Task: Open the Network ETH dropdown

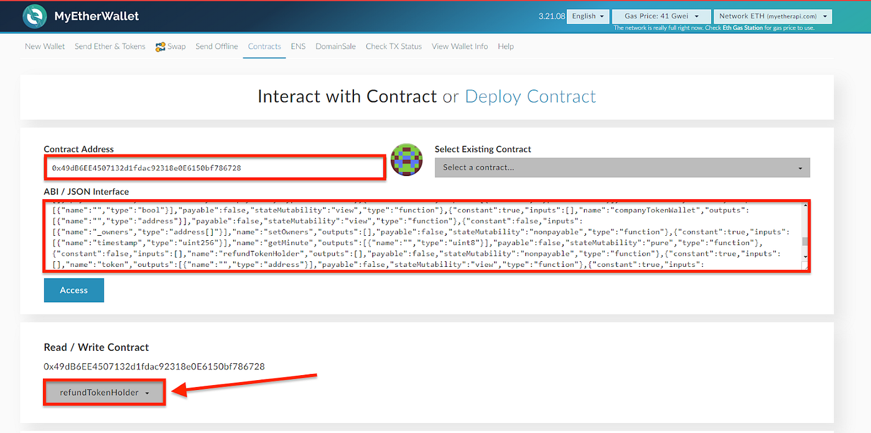Action: pyautogui.click(x=772, y=16)
